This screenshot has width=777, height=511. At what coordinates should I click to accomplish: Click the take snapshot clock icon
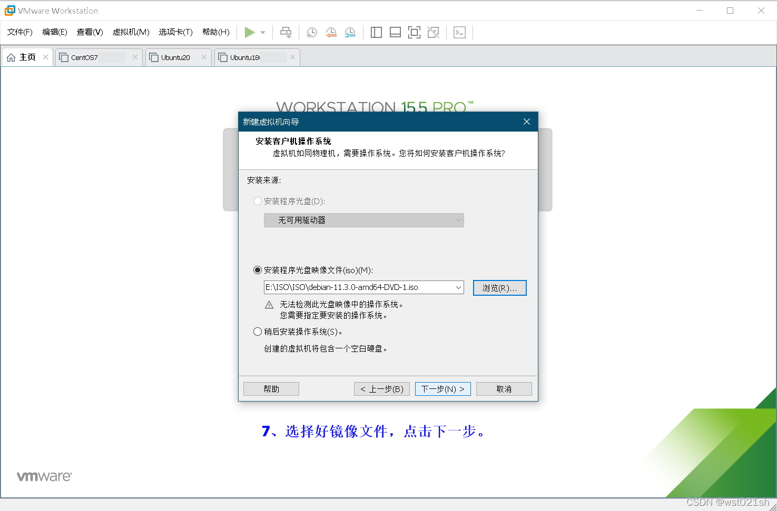click(312, 33)
